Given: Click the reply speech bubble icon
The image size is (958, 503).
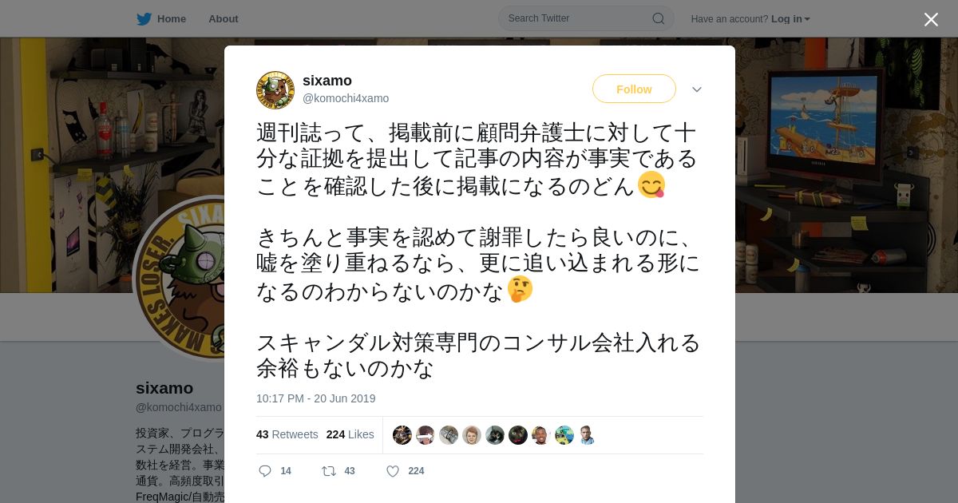Looking at the screenshot, I should [x=265, y=471].
